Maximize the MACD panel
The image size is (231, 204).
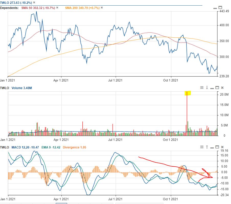coord(217,147)
